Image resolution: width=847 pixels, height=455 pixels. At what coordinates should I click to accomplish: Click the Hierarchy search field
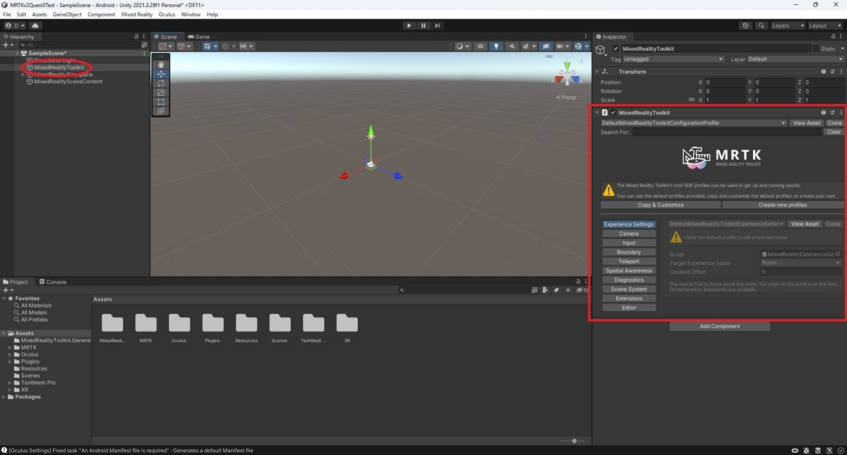pos(81,44)
